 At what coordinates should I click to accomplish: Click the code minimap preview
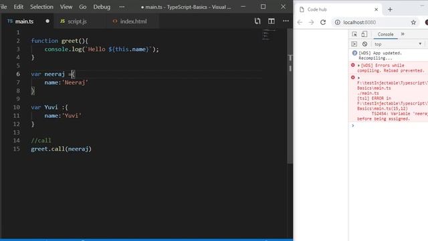coord(269,35)
